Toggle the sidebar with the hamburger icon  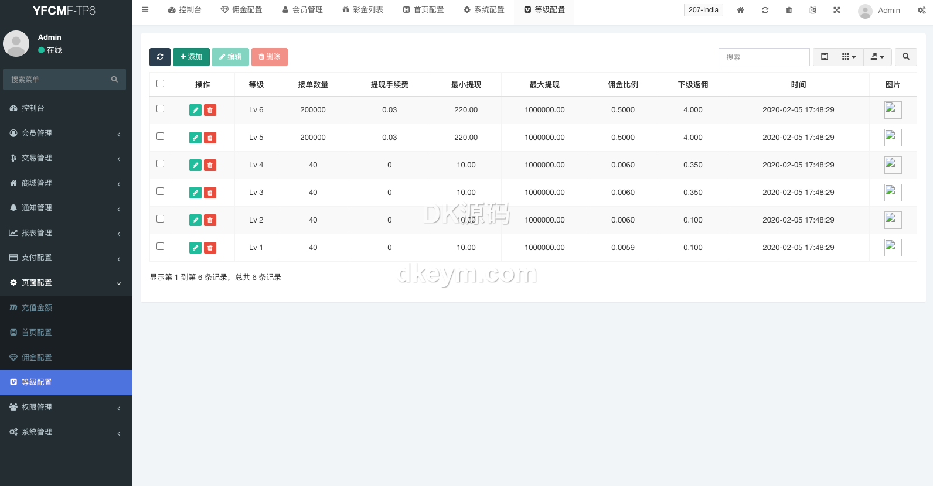tap(145, 10)
